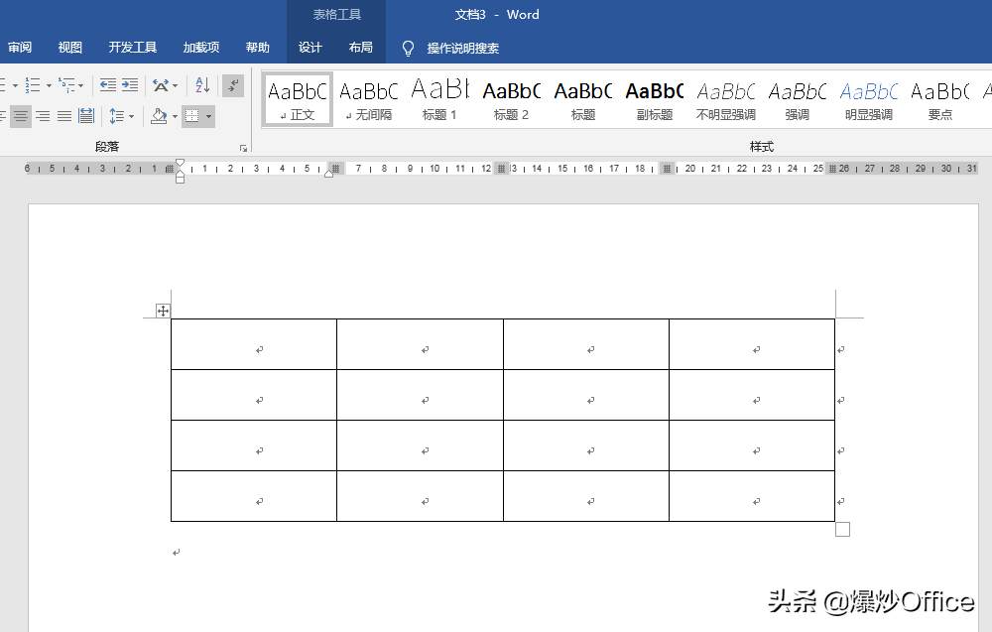Open the bullets dropdown arrow

(15, 85)
